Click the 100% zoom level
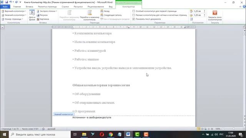 pyautogui.click(x=218, y=129)
